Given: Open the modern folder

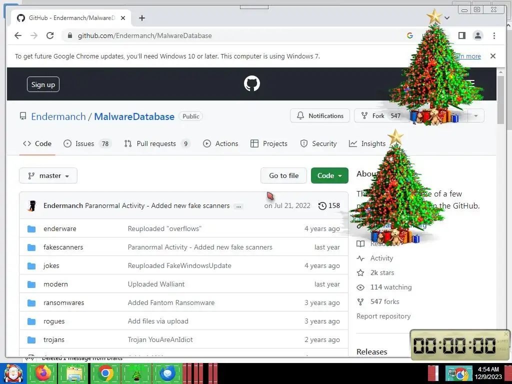Looking at the screenshot, I should (55, 284).
